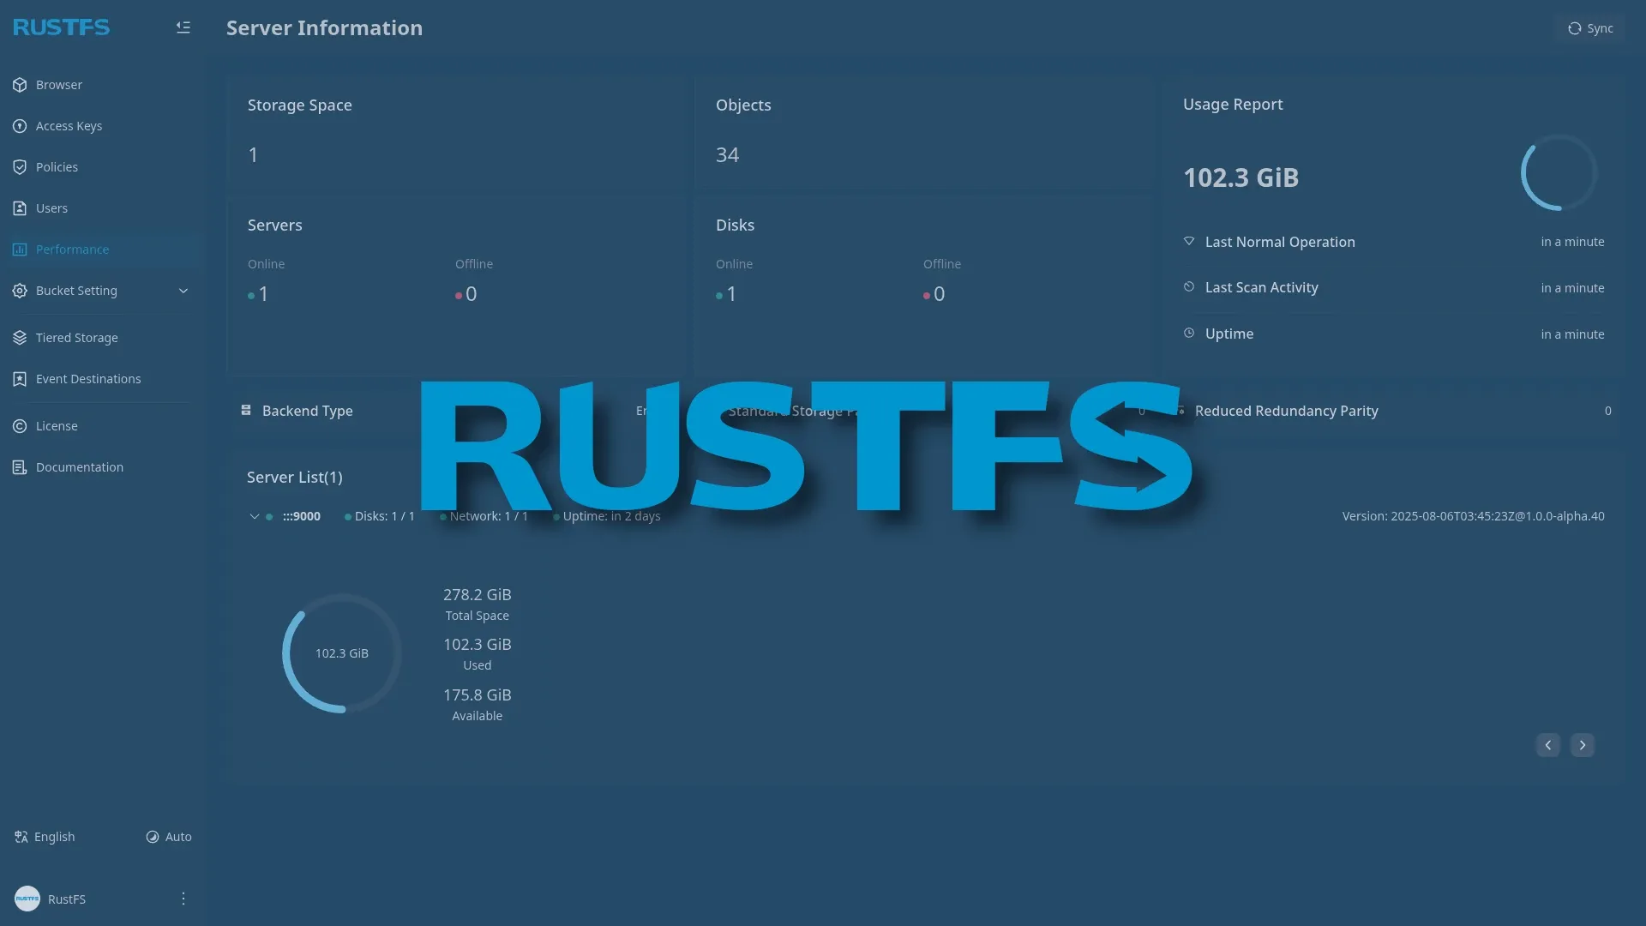Open the English language selector
Image resolution: width=1646 pixels, height=926 pixels.
45,837
